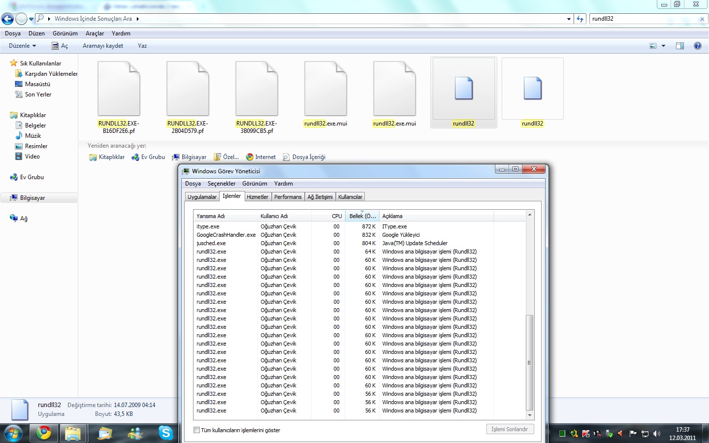Viewport: 709px width, 443px height.
Task: Open the recent pages dropdown arrow
Action: 32,19
